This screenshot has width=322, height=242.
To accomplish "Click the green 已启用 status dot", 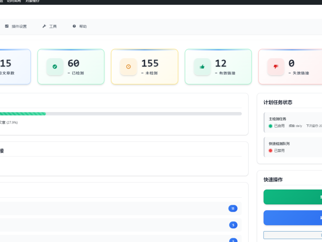I will click(271, 126).
